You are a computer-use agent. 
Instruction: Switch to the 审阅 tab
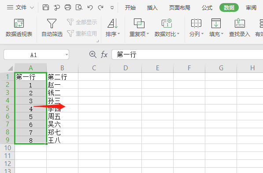(x=251, y=8)
